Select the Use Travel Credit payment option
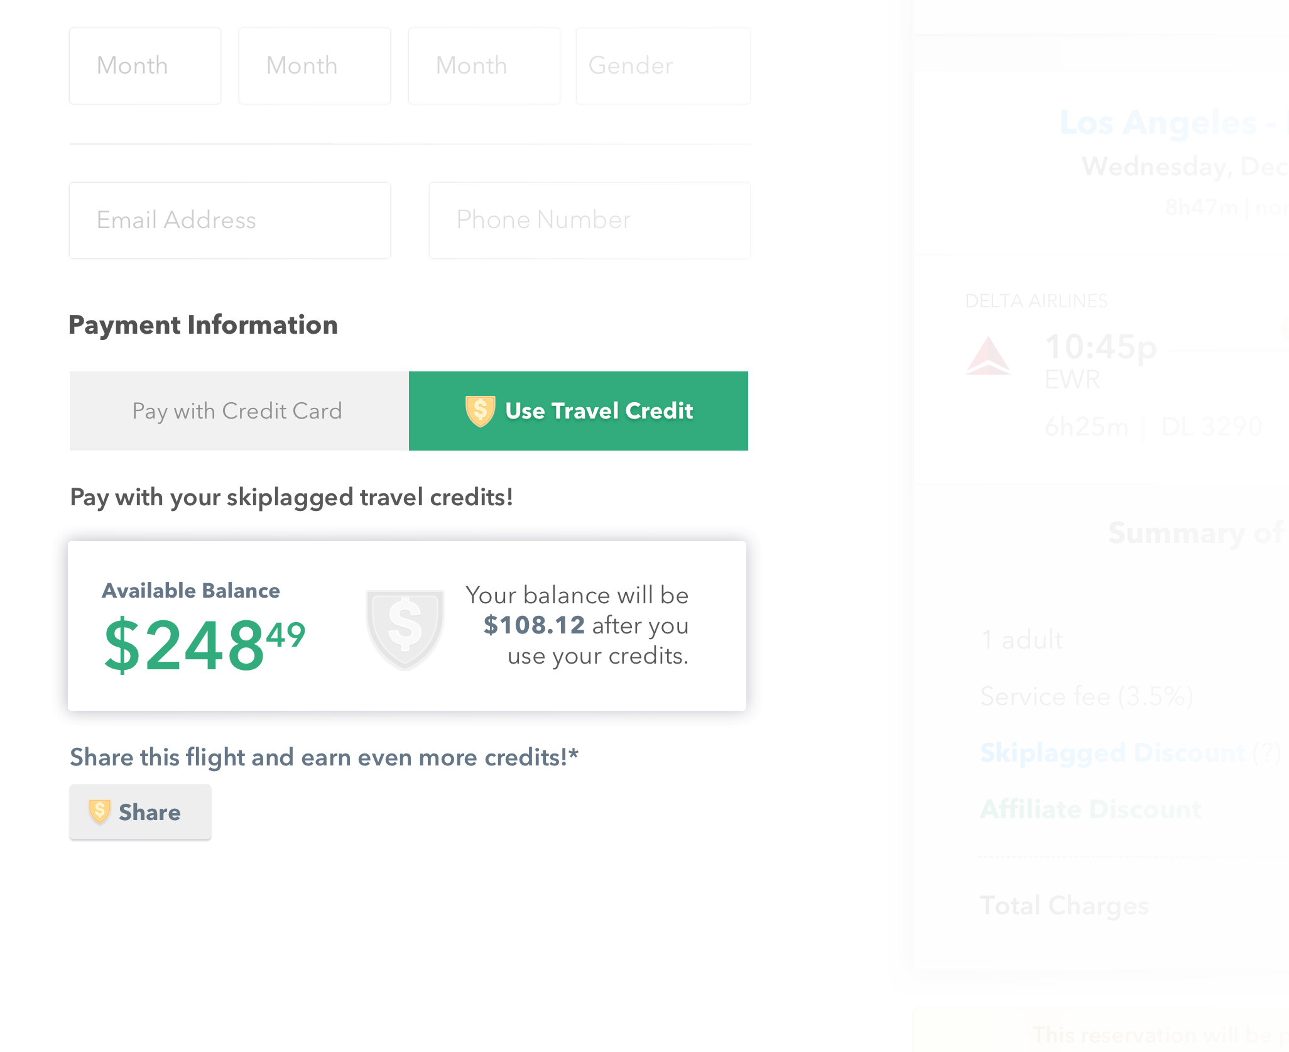The width and height of the screenshot is (1289, 1052). [x=578, y=410]
